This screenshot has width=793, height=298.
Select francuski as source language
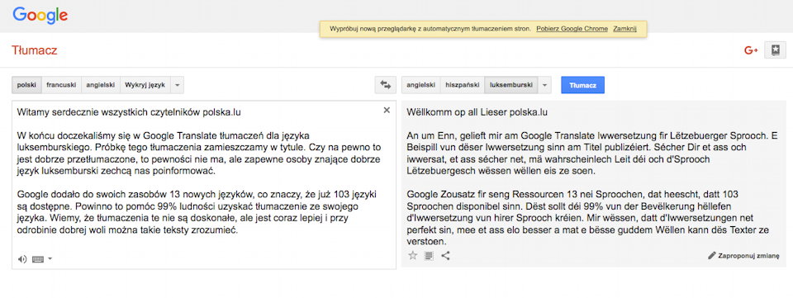(x=61, y=85)
